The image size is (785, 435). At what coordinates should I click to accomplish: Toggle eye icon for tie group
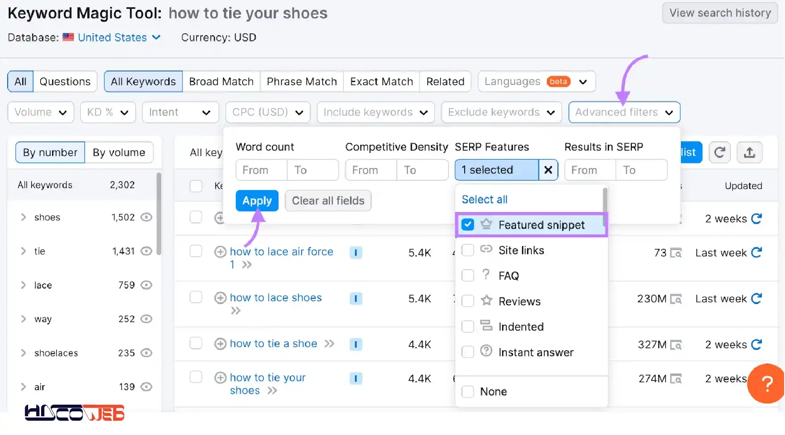tap(147, 251)
